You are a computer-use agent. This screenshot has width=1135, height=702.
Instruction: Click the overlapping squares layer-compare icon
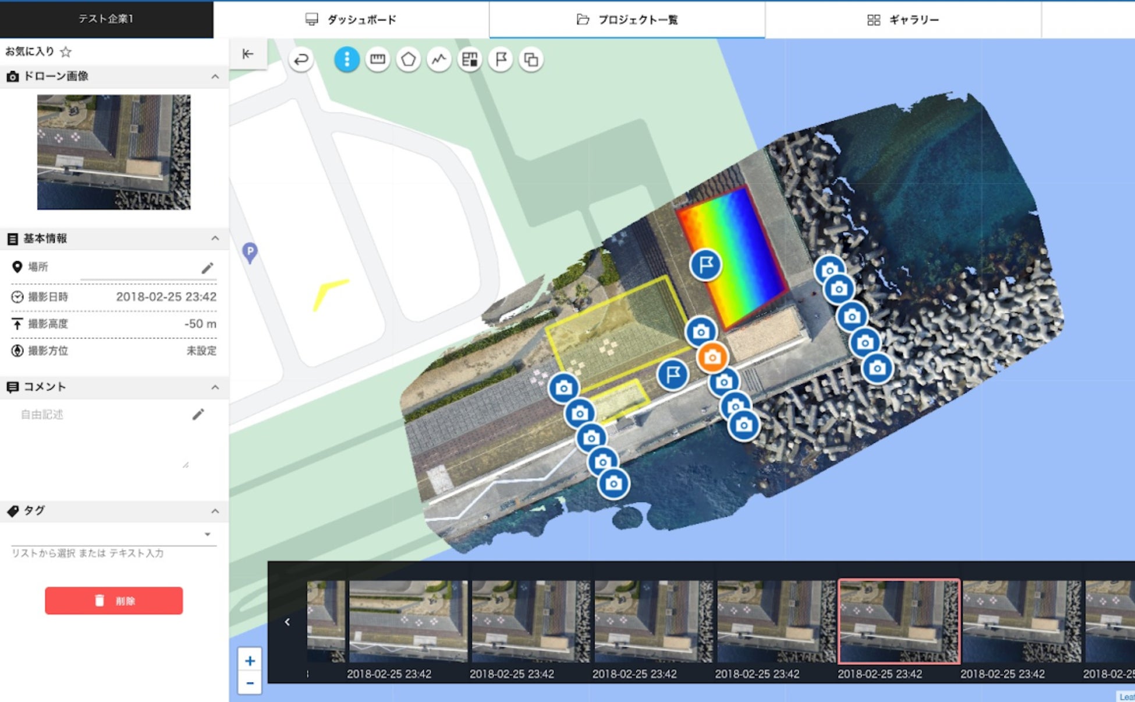coord(531,59)
